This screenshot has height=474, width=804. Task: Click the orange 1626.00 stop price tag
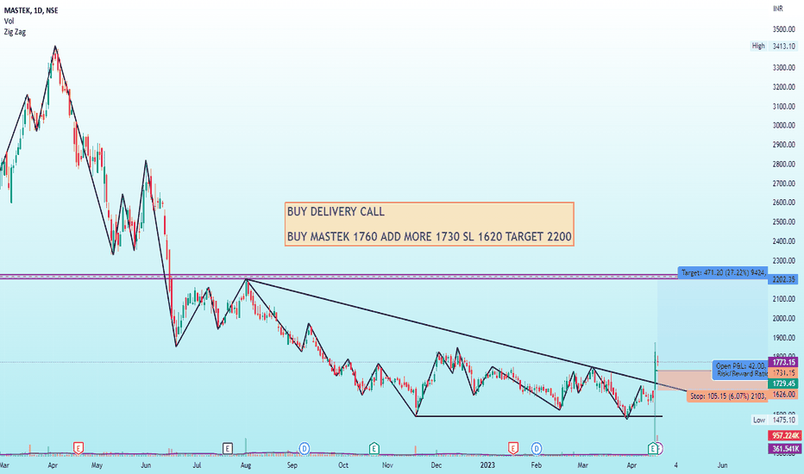click(x=783, y=394)
